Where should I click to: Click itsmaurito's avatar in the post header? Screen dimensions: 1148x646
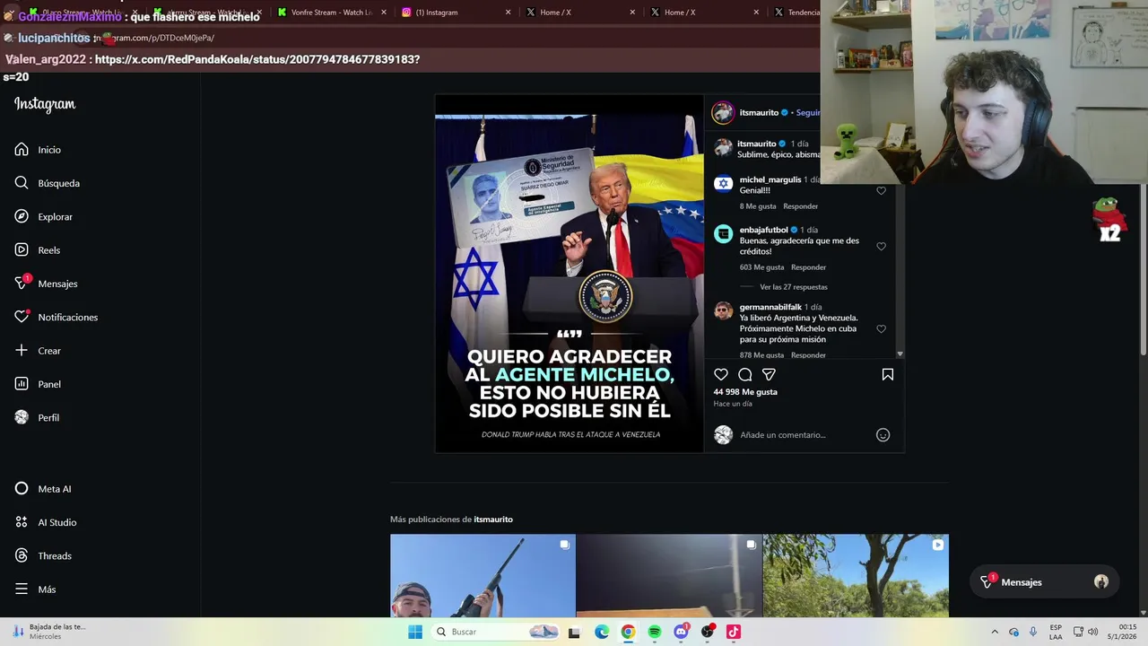pos(723,113)
